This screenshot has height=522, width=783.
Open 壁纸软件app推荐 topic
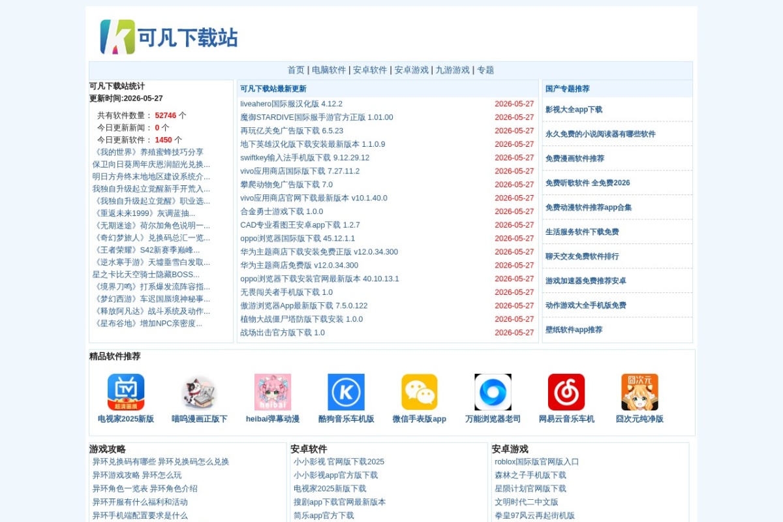point(574,330)
